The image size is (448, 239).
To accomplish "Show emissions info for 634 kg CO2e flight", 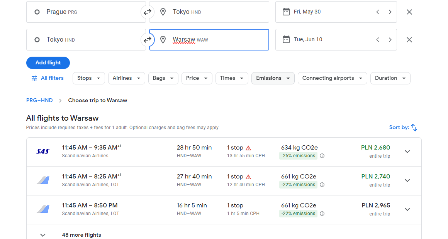I will coord(322,156).
